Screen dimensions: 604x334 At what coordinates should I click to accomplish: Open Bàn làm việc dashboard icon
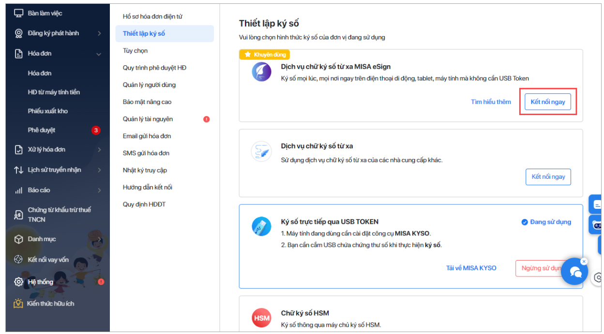pos(19,14)
